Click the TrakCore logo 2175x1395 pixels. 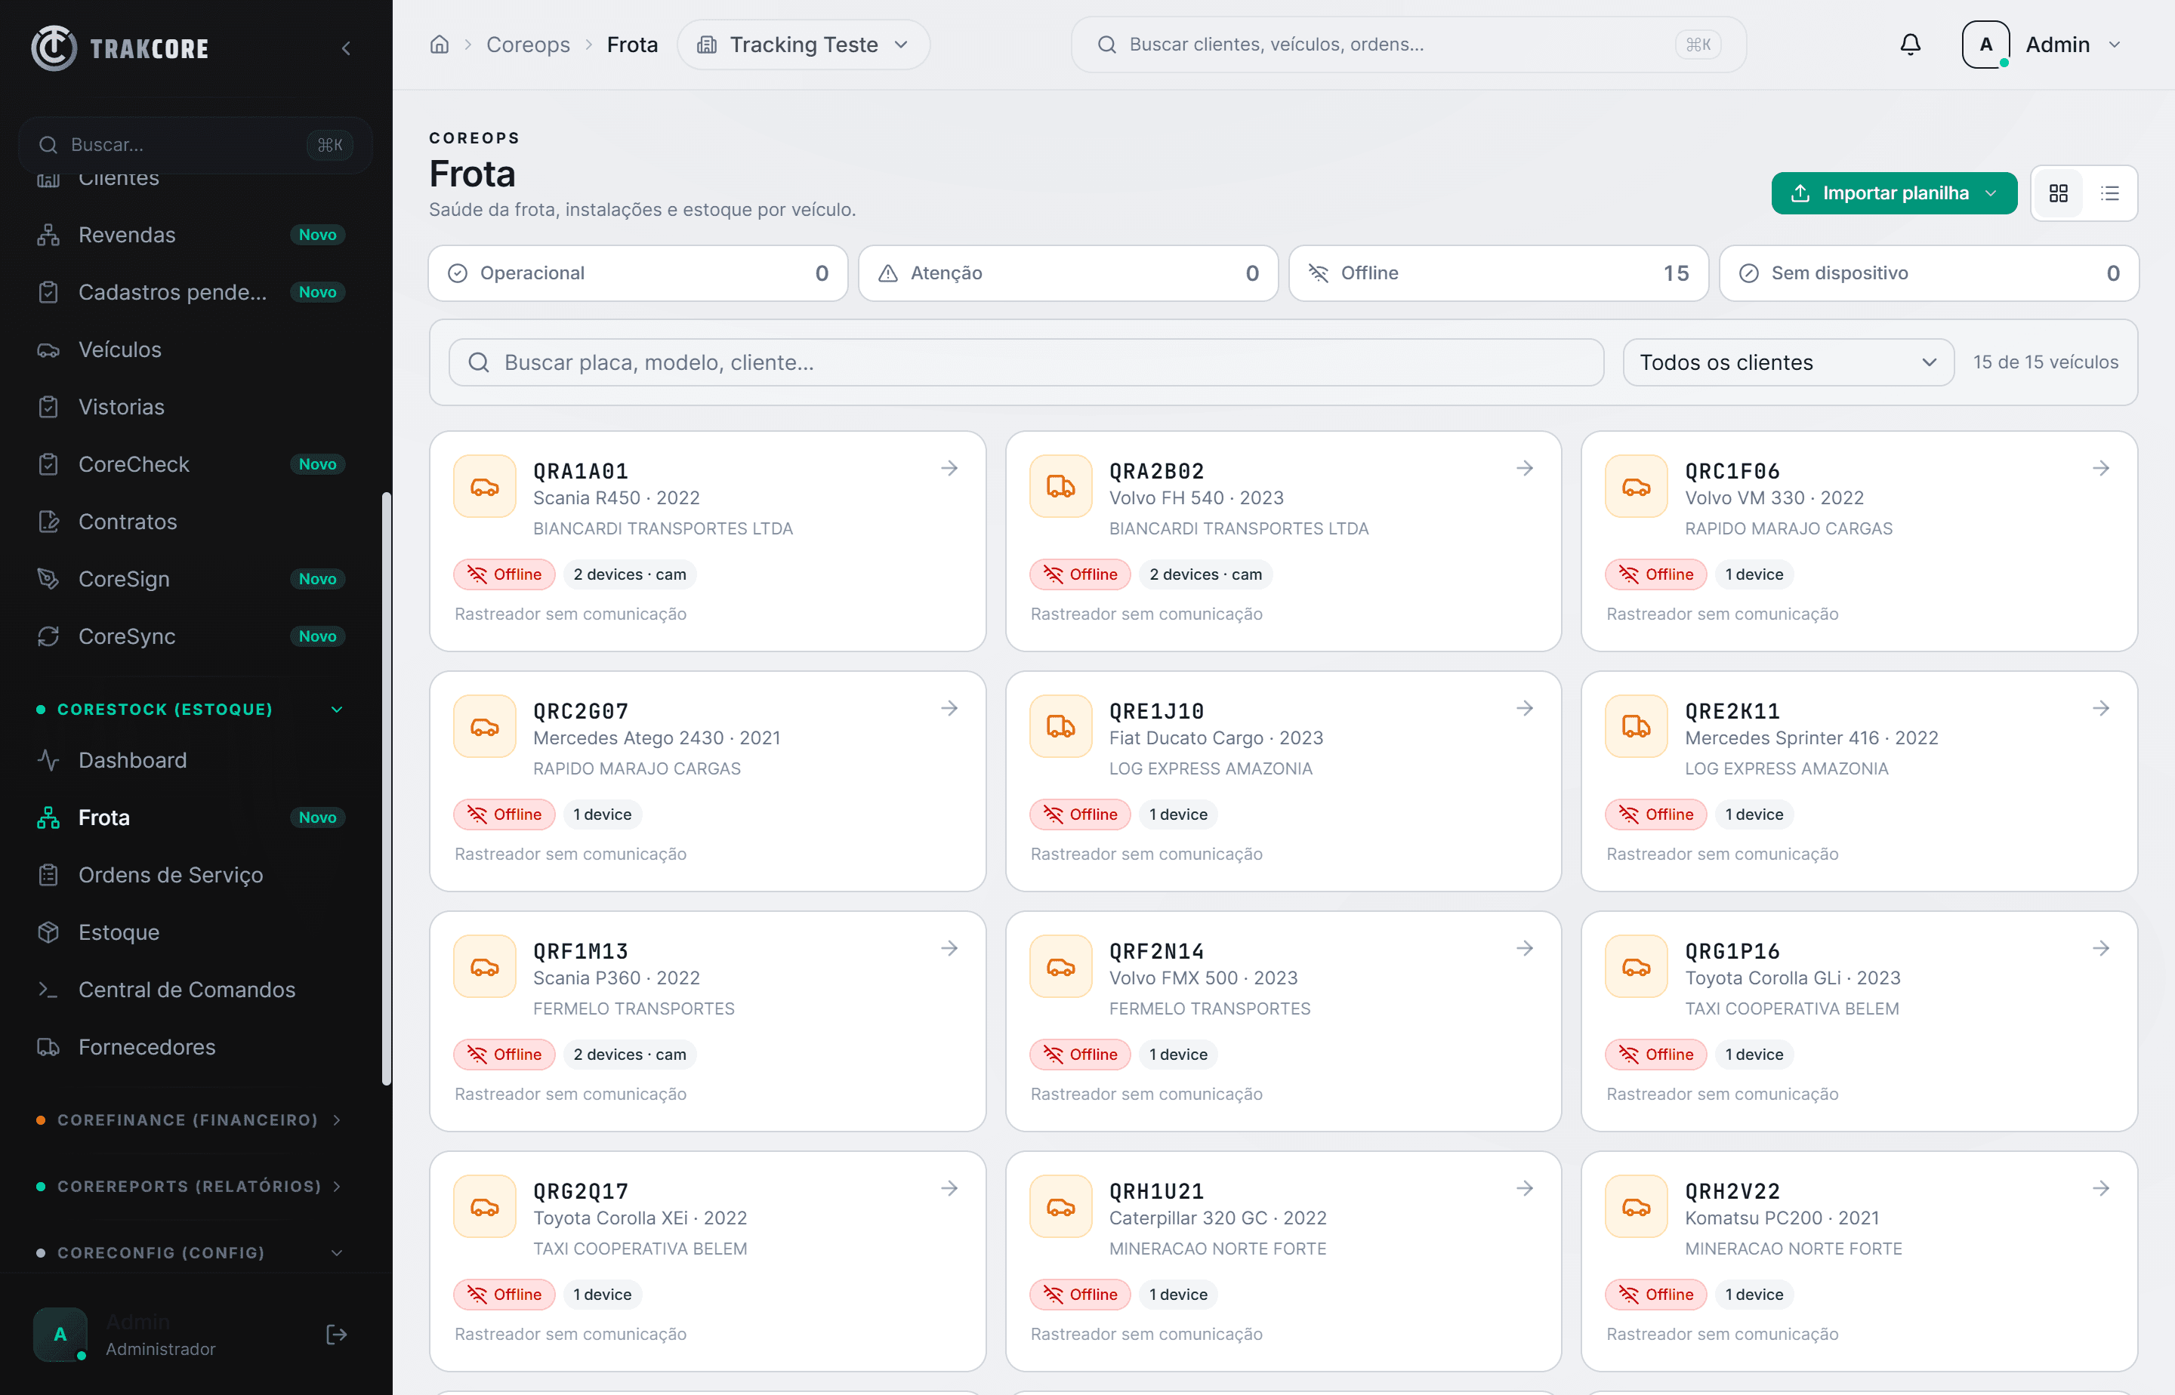coord(119,48)
